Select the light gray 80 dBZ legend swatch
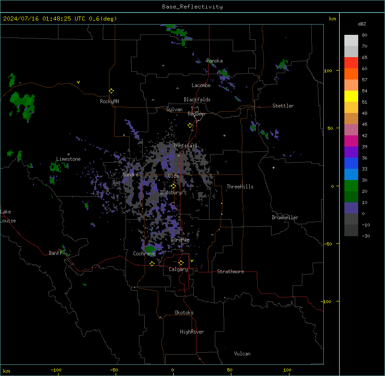Viewport: 385px width, 376px height. [351, 41]
